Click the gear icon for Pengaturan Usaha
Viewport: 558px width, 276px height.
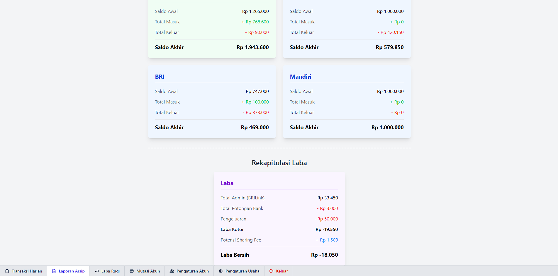click(221, 271)
